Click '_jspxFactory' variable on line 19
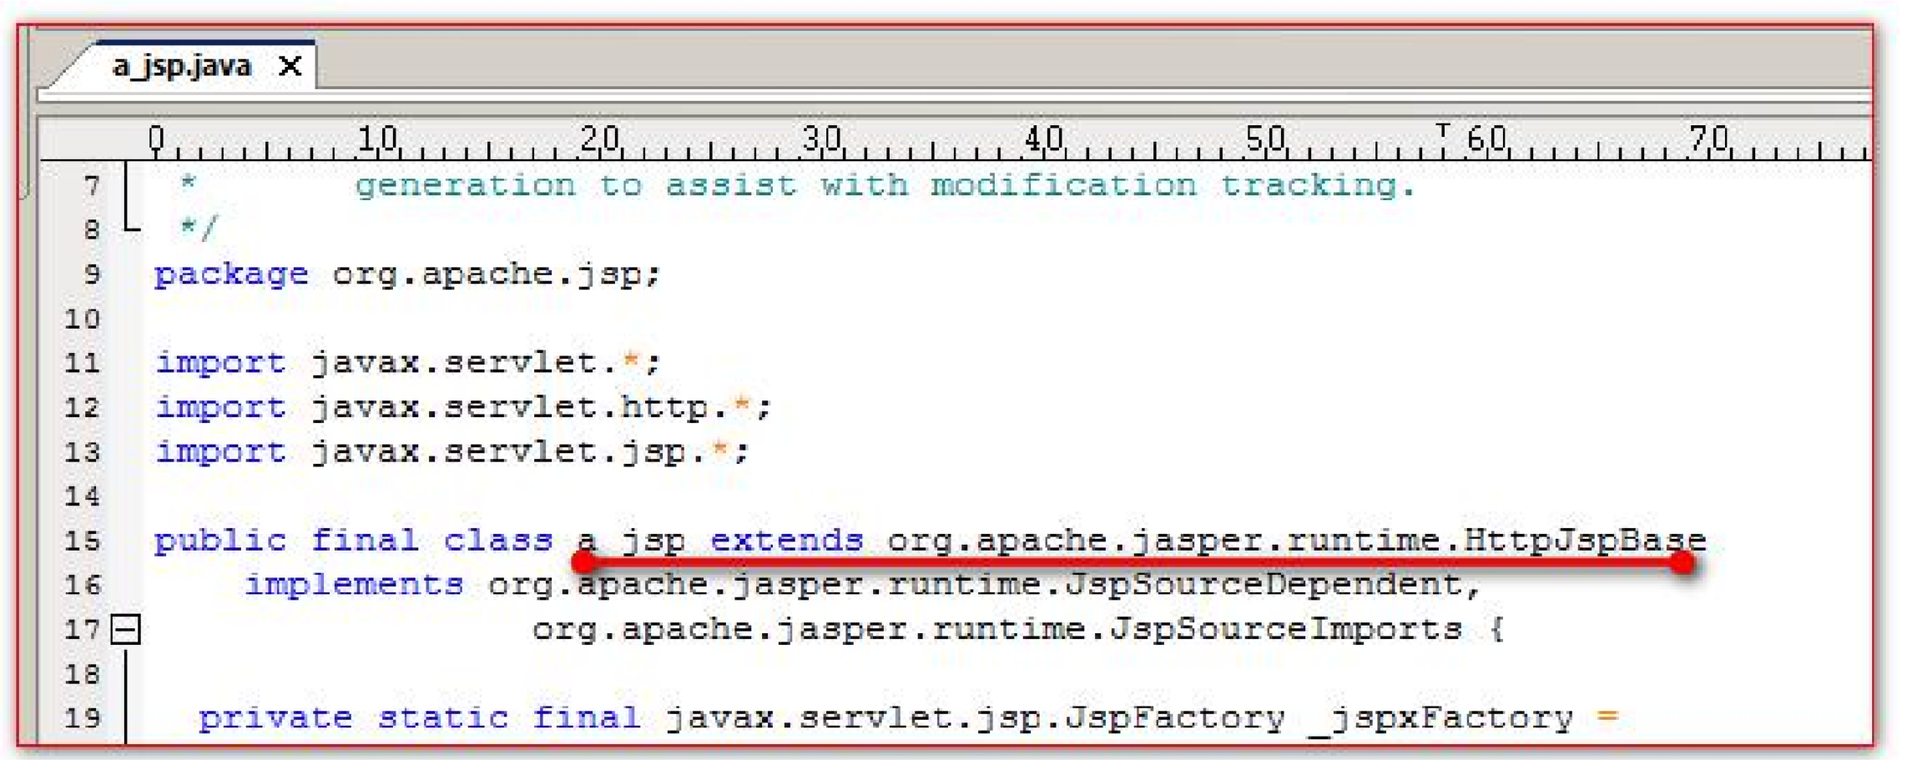 [1441, 717]
